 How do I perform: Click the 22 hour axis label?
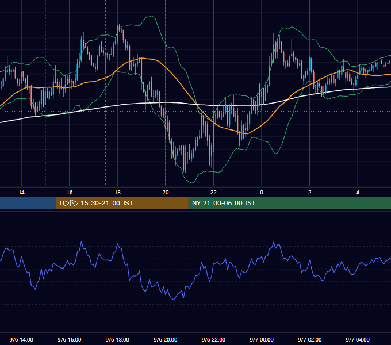pyautogui.click(x=213, y=193)
